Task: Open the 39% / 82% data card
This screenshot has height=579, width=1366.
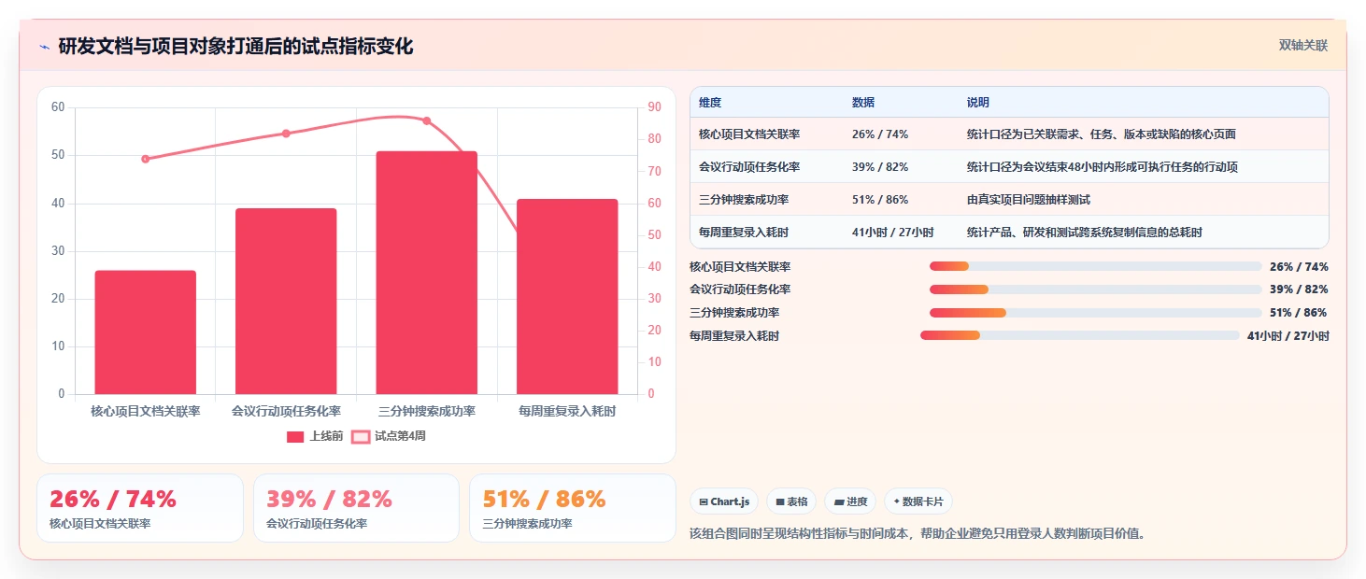Action: click(356, 508)
